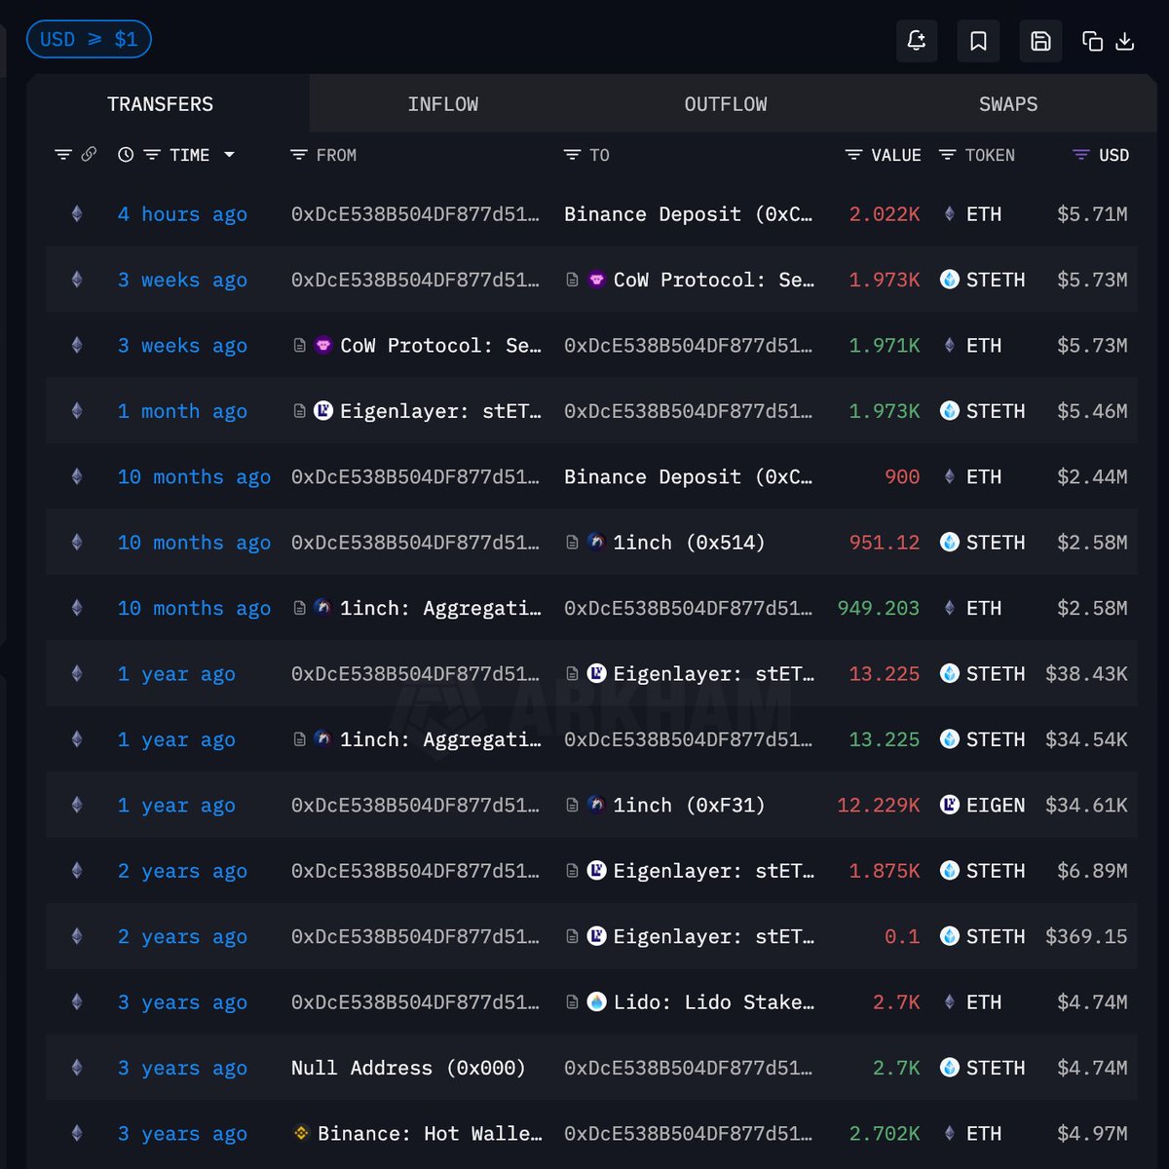The width and height of the screenshot is (1169, 1169).
Task: Bookmark this transfers view
Action: click(978, 41)
